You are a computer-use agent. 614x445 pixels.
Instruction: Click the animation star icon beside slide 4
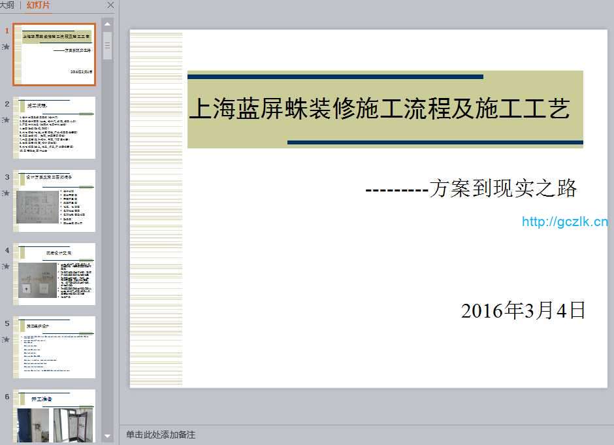tap(6, 266)
